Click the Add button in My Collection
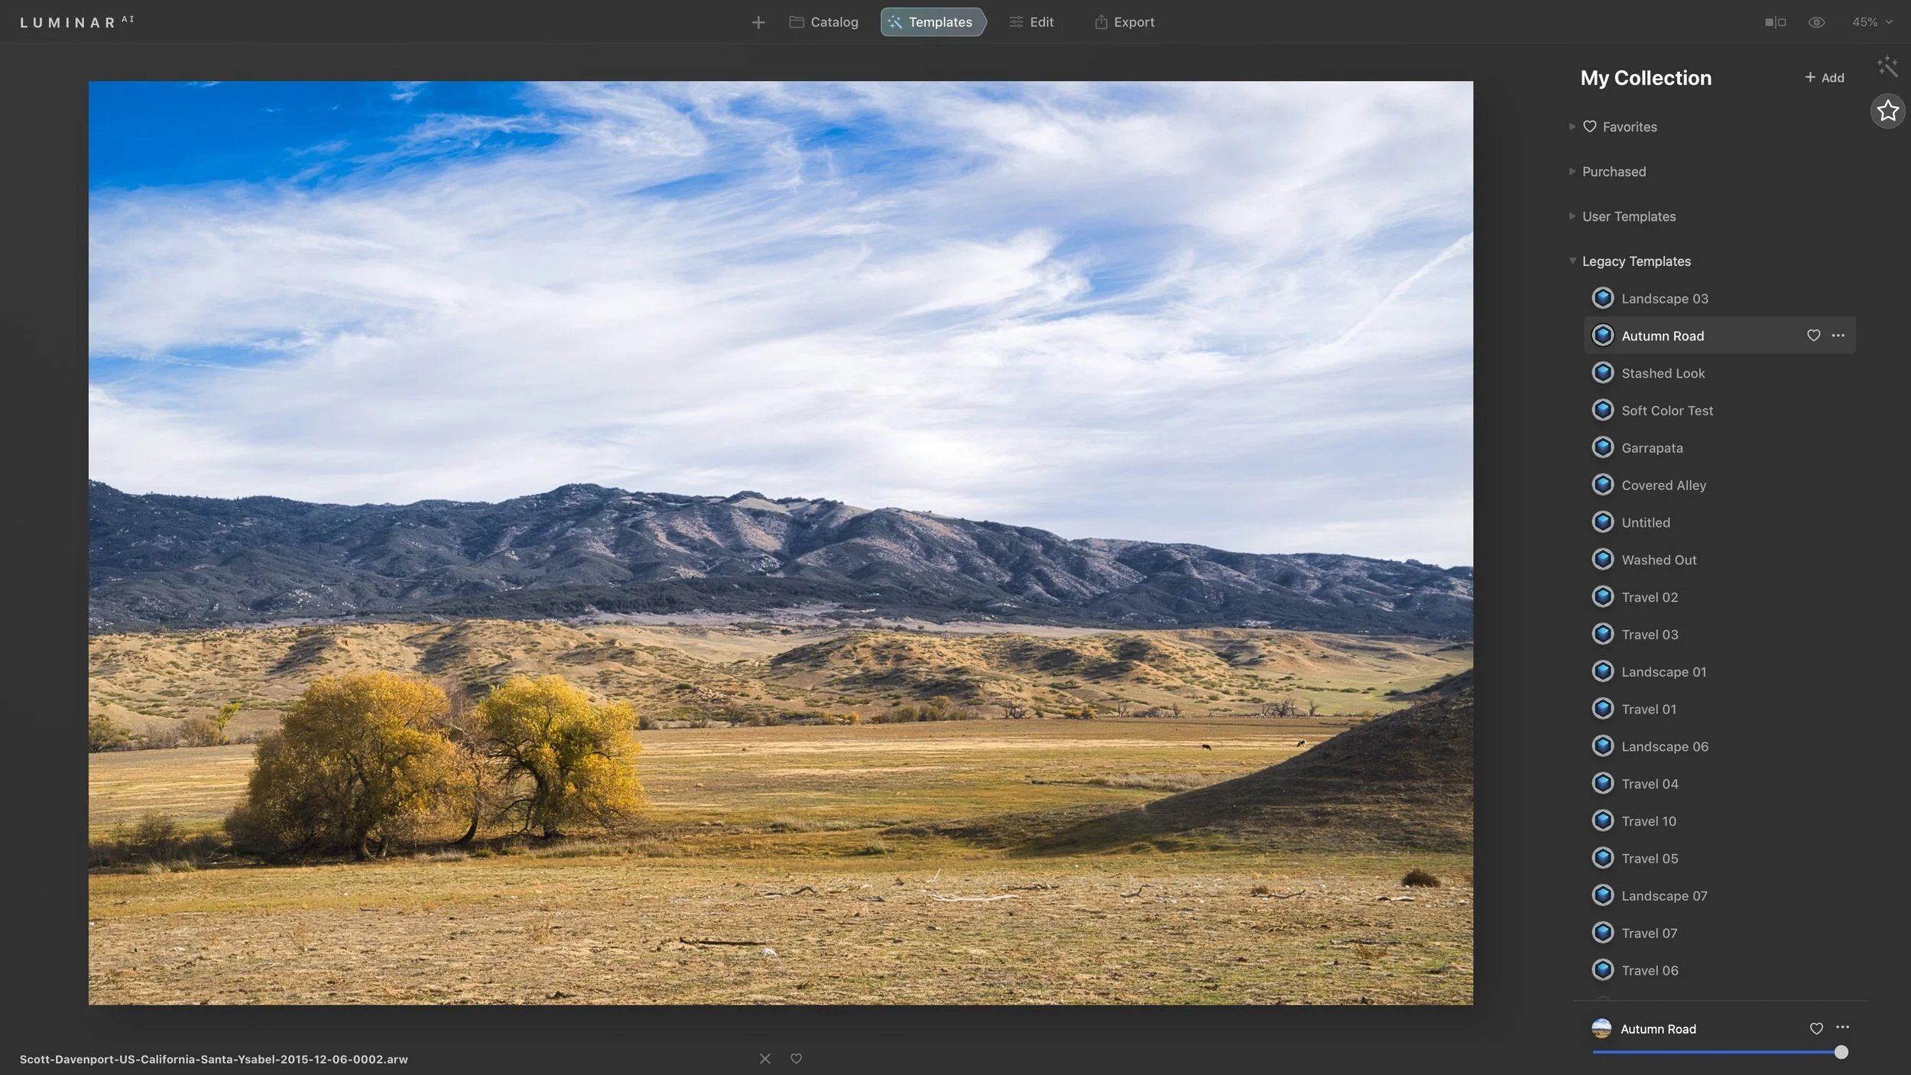 [x=1822, y=77]
